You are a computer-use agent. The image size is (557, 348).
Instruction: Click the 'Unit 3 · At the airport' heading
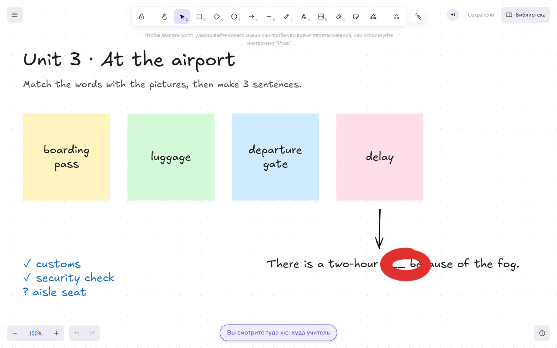tap(129, 60)
